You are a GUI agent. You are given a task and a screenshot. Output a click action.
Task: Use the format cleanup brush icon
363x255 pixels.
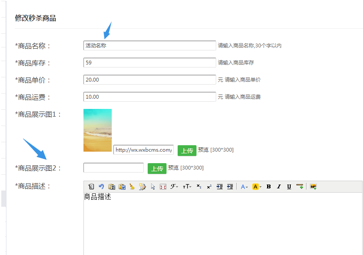coord(132,186)
